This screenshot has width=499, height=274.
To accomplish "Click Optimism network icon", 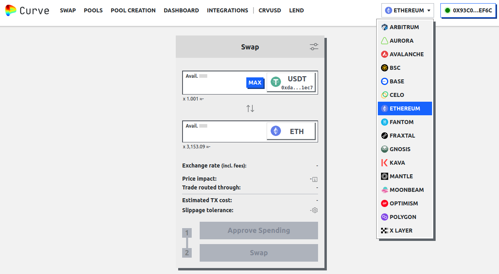I will [385, 203].
